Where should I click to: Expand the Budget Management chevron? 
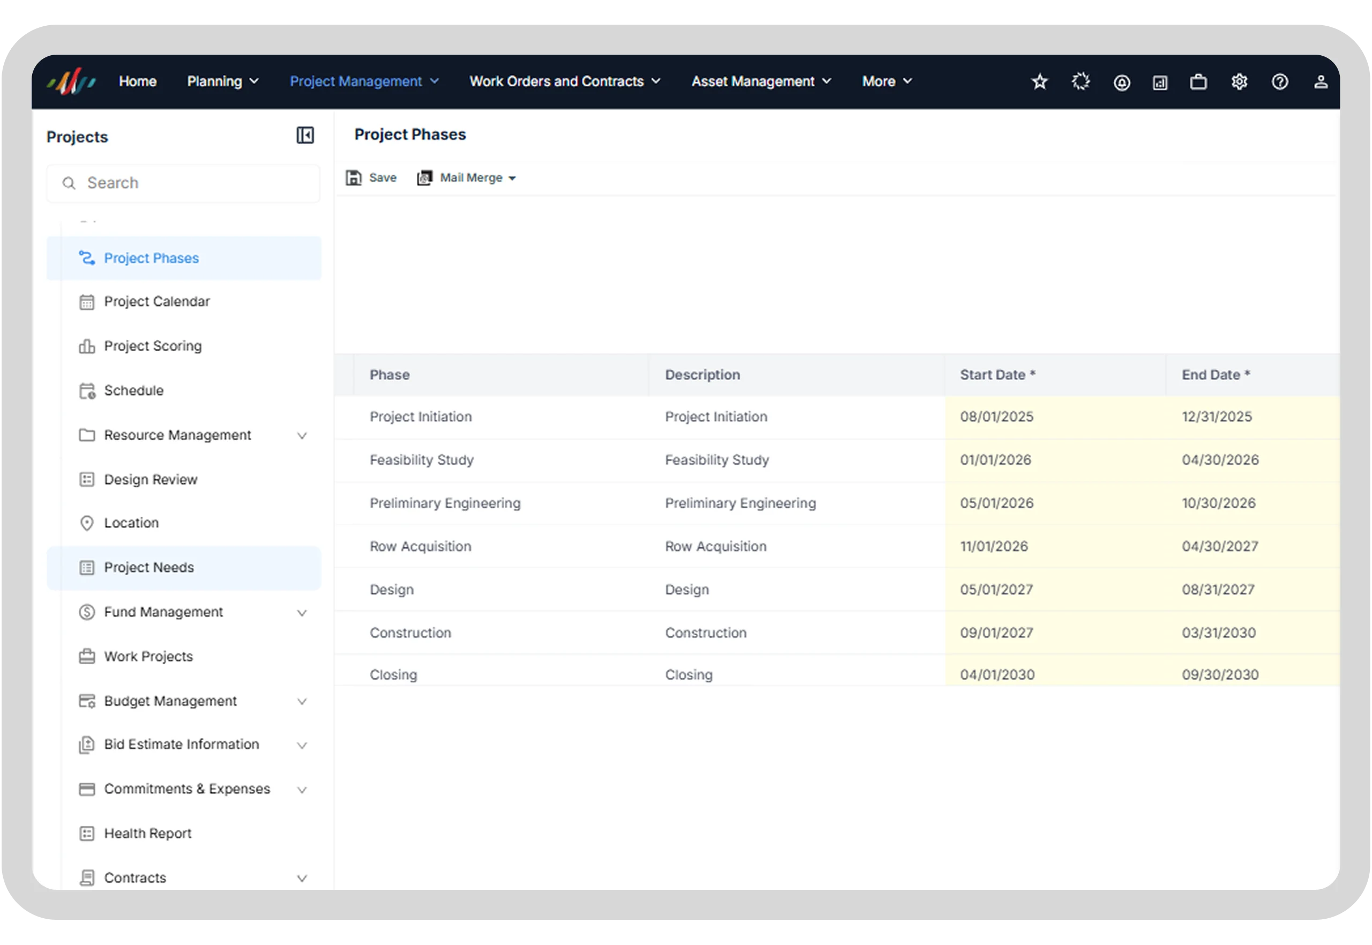[302, 702]
